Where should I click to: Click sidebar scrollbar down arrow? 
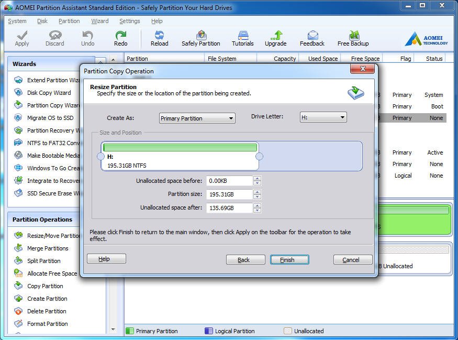pyautogui.click(x=114, y=330)
